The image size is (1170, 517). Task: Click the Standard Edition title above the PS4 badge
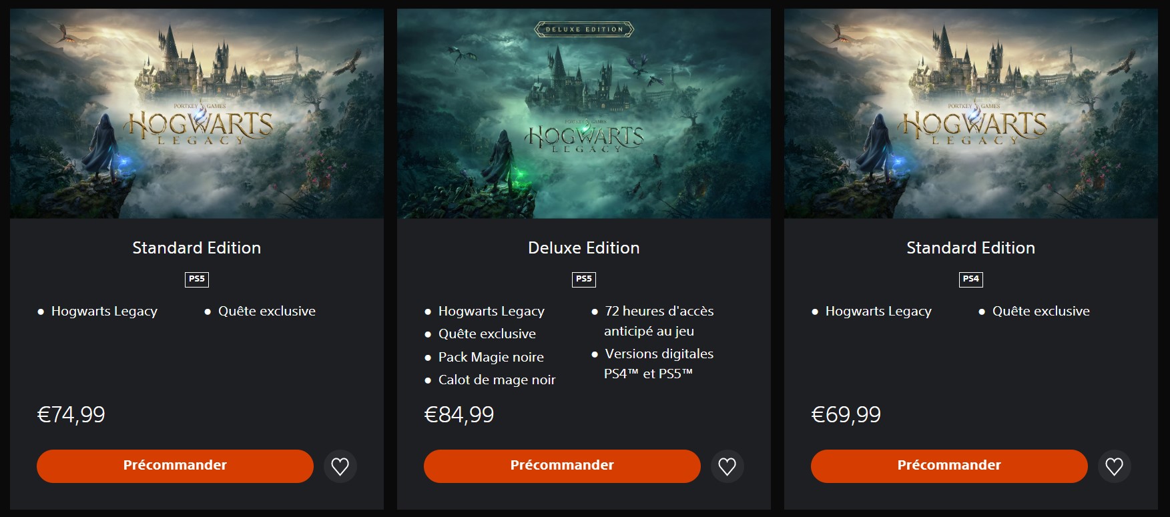pos(971,248)
